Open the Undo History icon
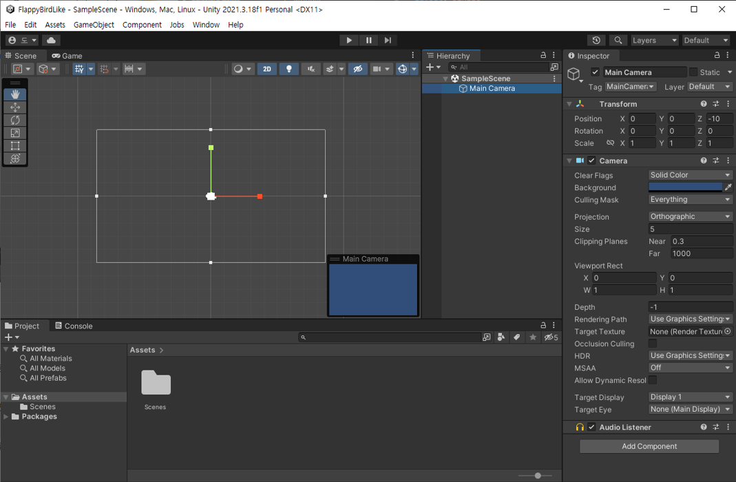736x482 pixels. 596,41
